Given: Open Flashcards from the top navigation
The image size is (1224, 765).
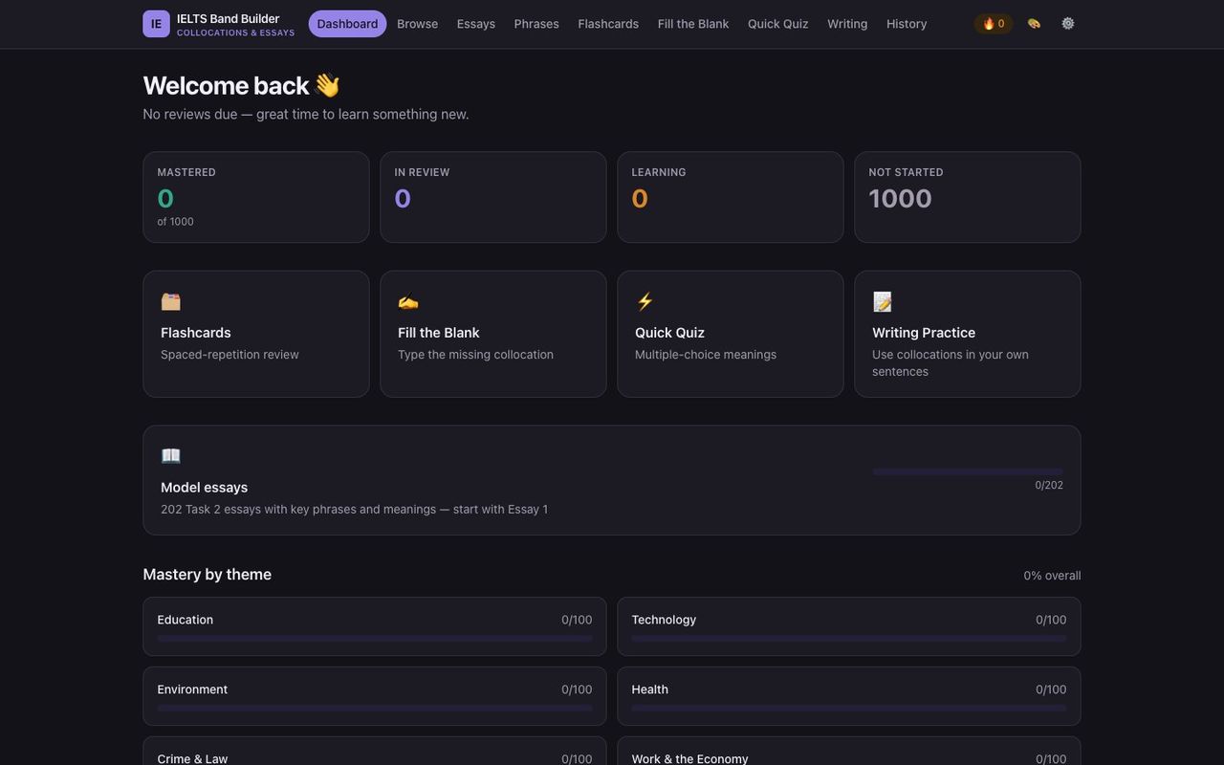Looking at the screenshot, I should [608, 24].
